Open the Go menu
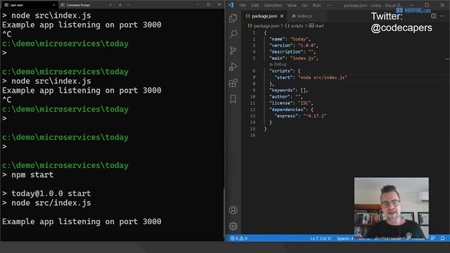This screenshot has height=253, width=450. [x=304, y=5]
